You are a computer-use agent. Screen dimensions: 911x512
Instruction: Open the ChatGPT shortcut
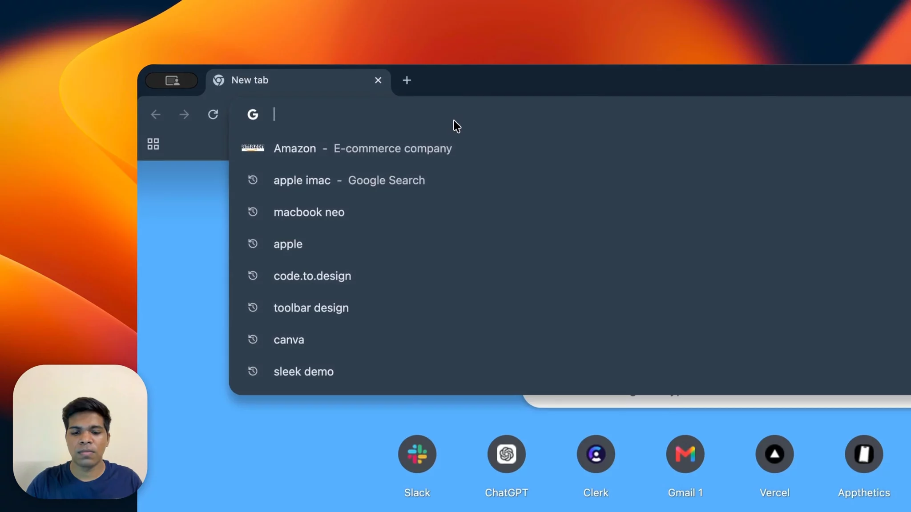(507, 454)
